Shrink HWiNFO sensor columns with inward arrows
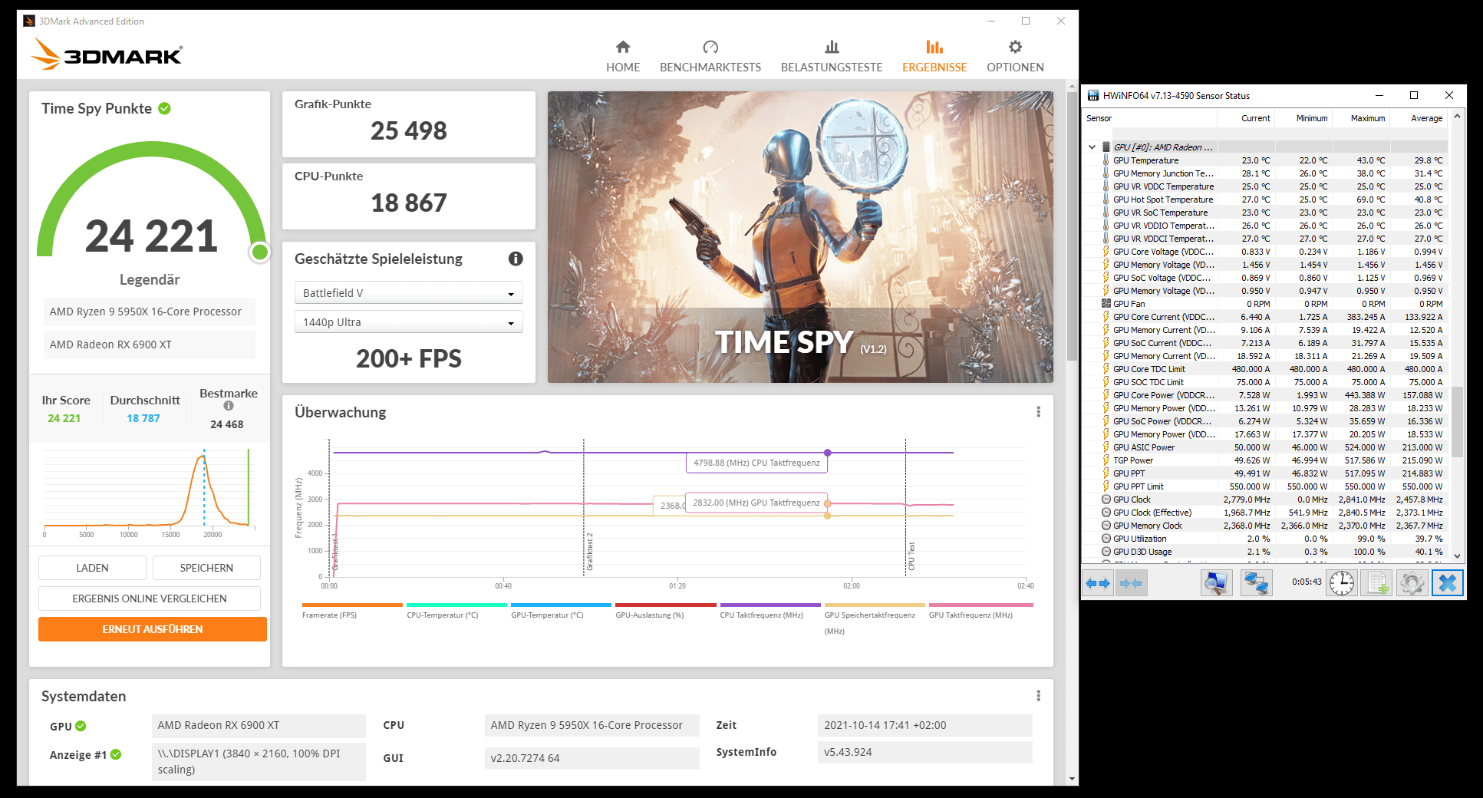 1131,583
